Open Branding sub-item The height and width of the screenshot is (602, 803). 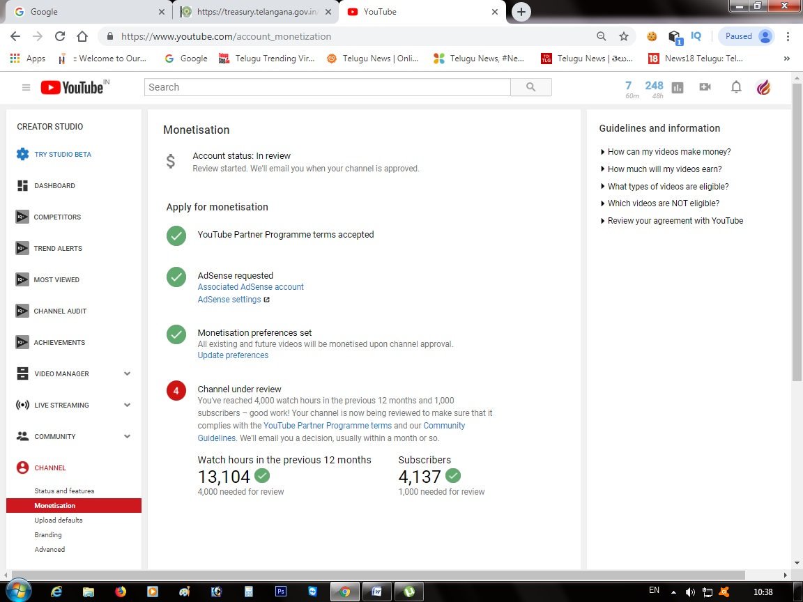click(48, 535)
